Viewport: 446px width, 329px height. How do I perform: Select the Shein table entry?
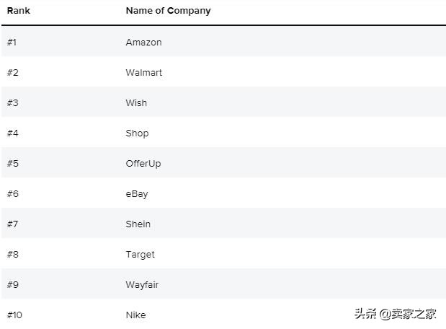[x=138, y=224]
